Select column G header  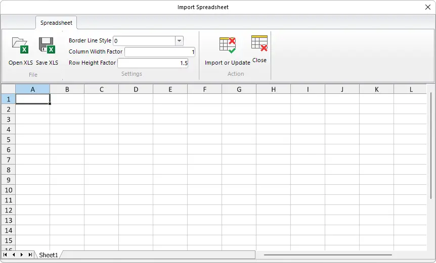pos(239,89)
